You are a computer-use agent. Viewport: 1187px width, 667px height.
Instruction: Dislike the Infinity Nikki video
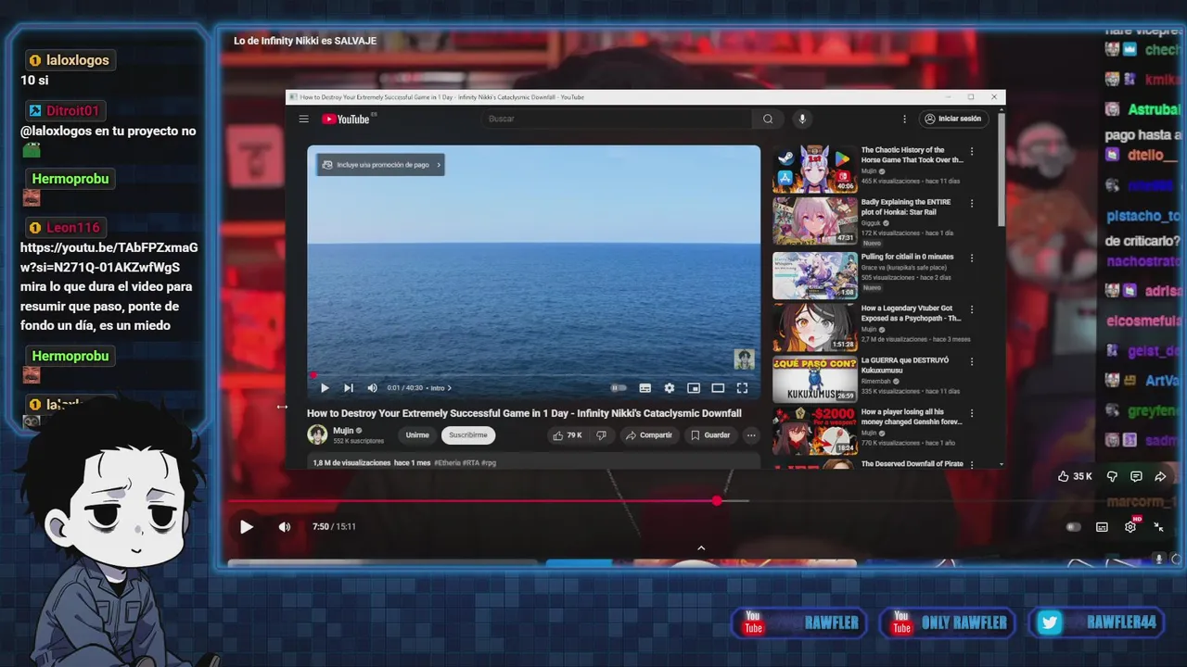601,435
